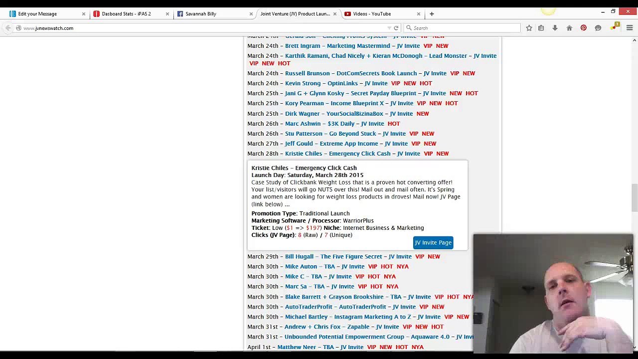This screenshot has height=359, width=638.
Task: Bookmark this page with the star icon
Action: (x=529, y=28)
